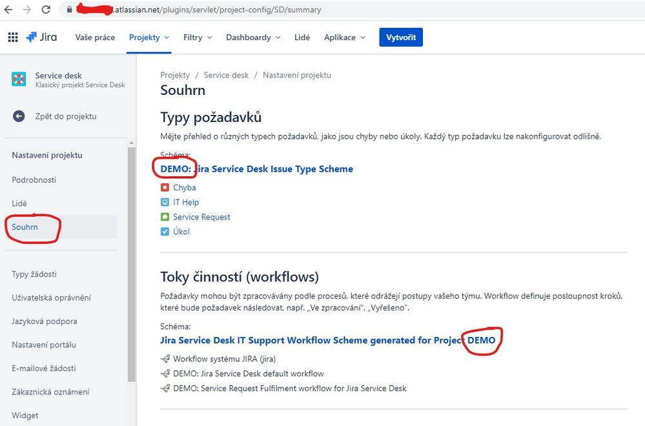Click the Zpět do projektu back arrow
The height and width of the screenshot is (426, 645).
pos(18,116)
